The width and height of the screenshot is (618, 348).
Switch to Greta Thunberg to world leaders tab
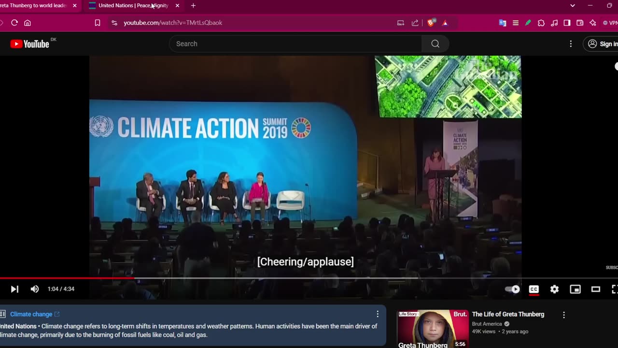click(x=33, y=6)
